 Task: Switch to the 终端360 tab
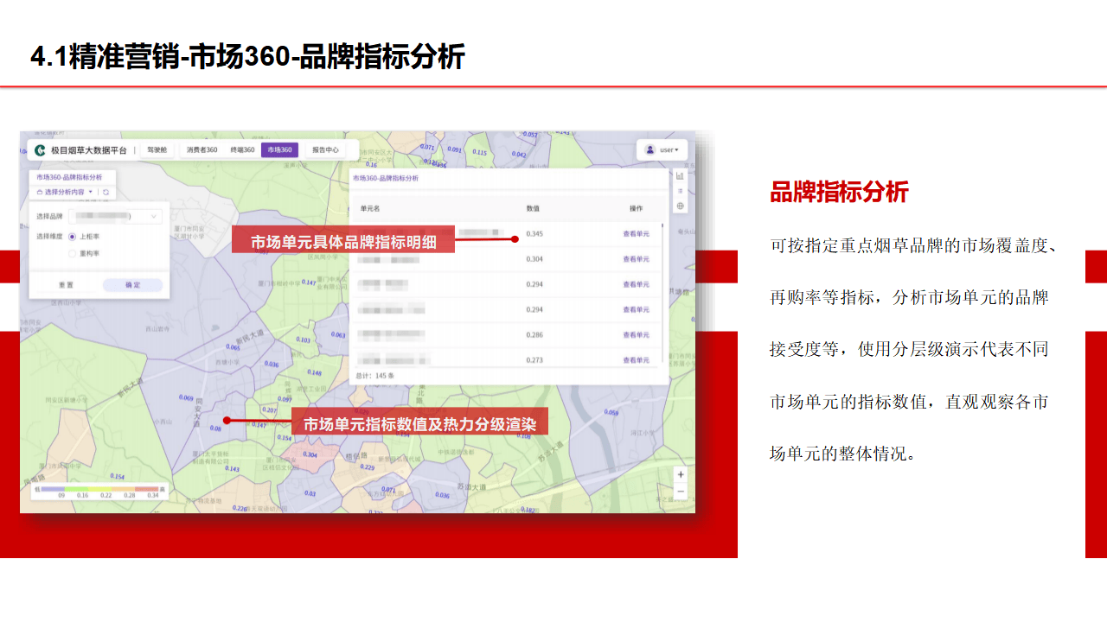point(242,149)
